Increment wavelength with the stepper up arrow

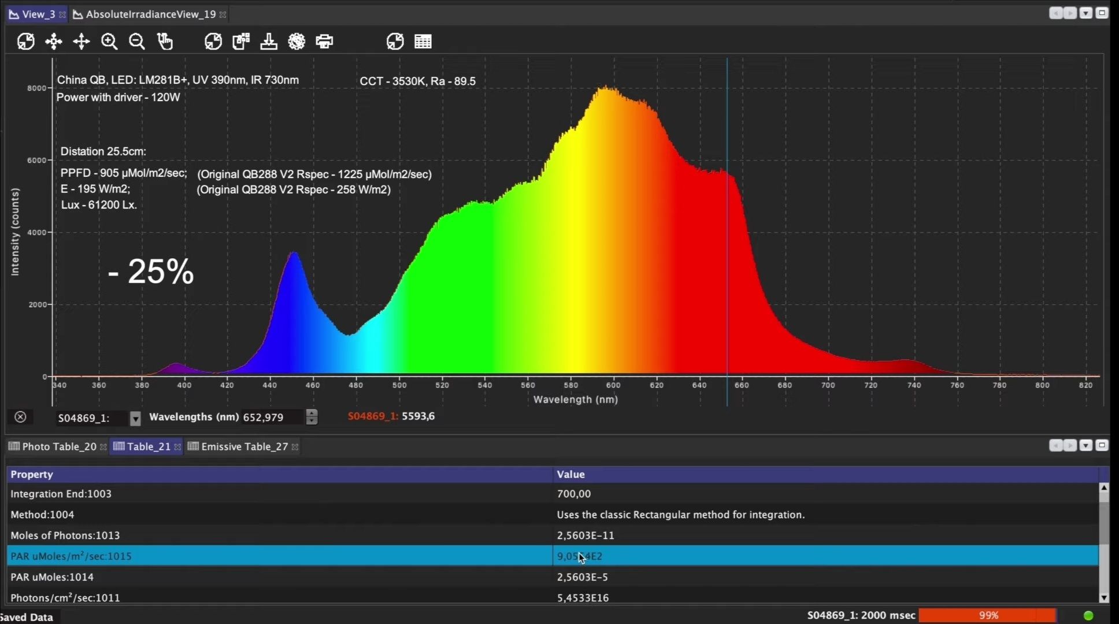(x=312, y=413)
